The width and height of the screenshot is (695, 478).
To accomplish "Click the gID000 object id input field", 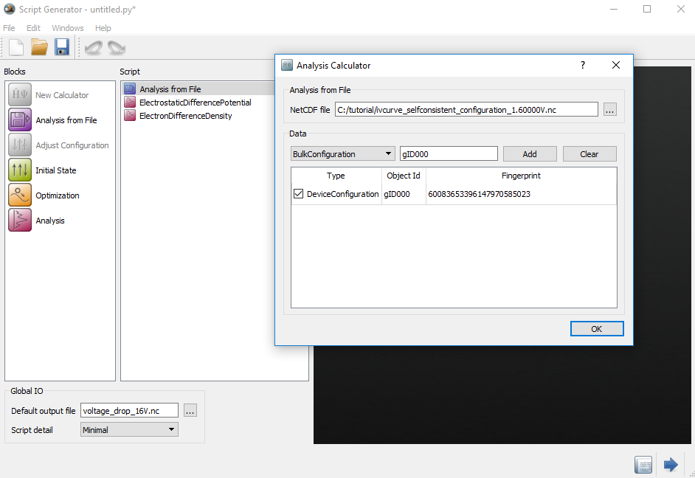I will [x=449, y=153].
